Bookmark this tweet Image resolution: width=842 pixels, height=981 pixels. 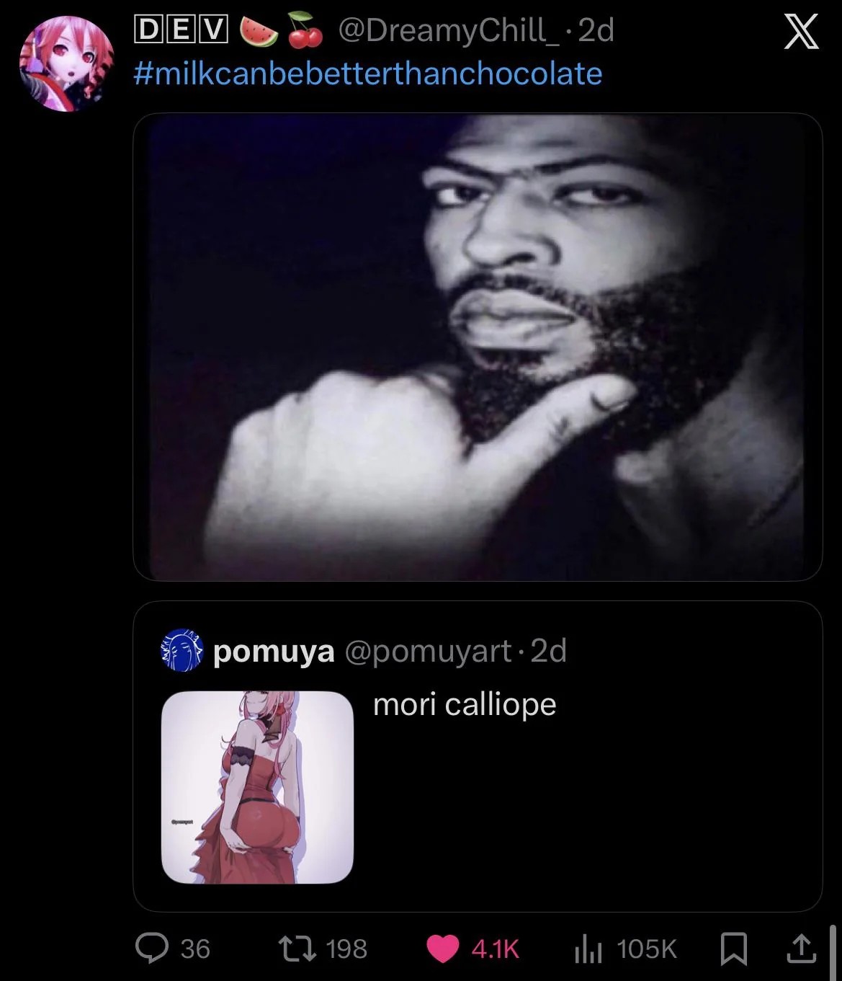click(x=733, y=949)
